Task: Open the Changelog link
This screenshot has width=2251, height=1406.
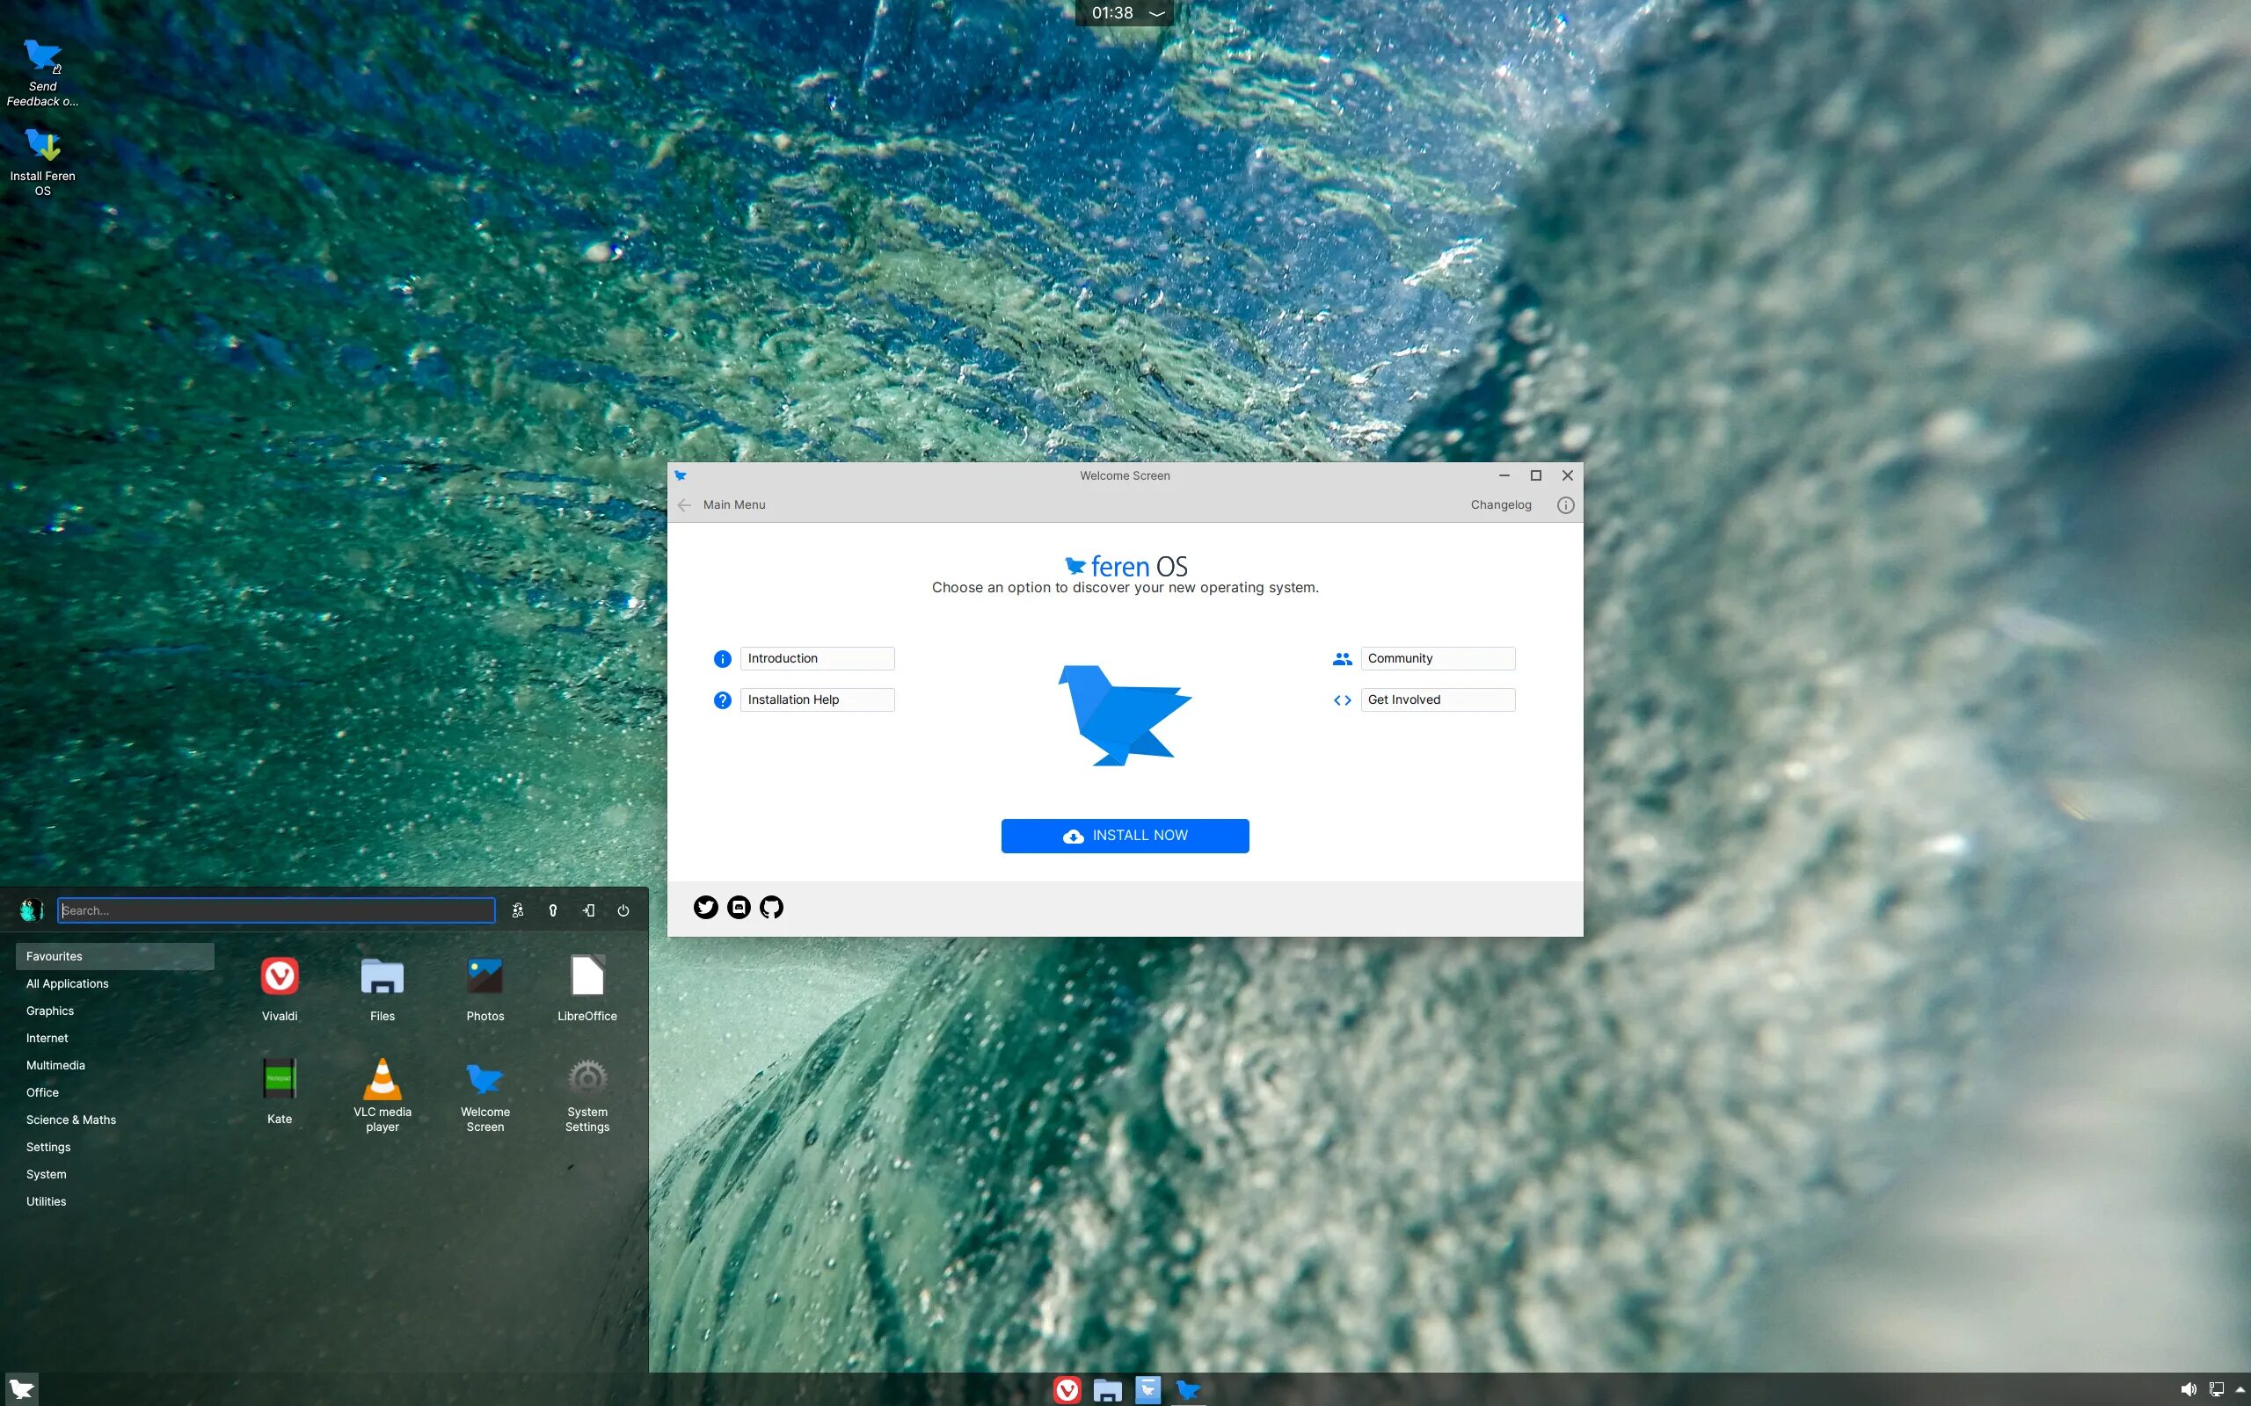Action: coord(1500,505)
